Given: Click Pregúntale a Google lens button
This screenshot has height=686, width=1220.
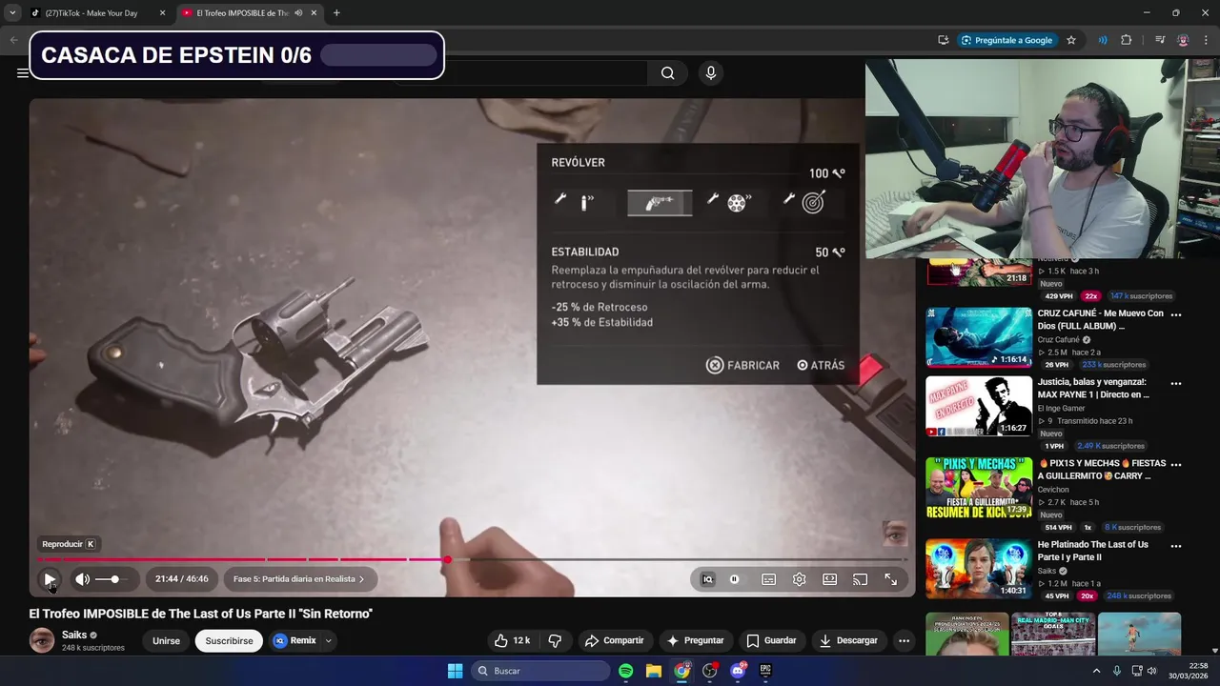Looking at the screenshot, I should point(1006,40).
